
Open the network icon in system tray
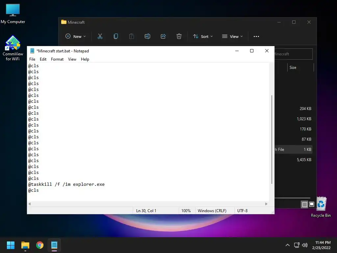(297, 245)
